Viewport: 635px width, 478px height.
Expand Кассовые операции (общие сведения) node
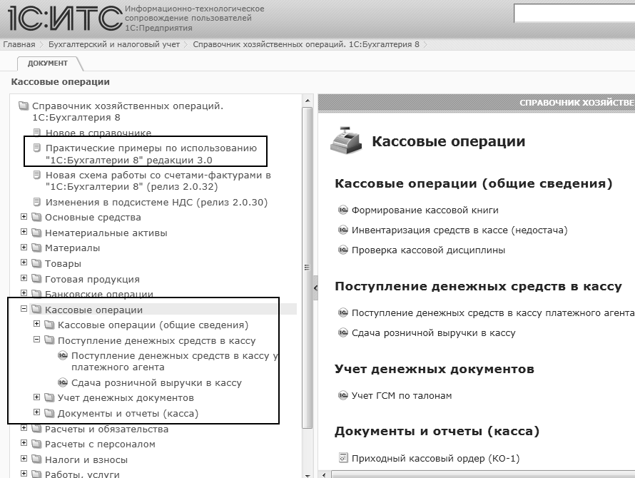click(37, 324)
